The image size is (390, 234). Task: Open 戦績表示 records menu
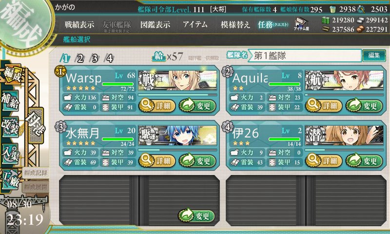pos(79,24)
